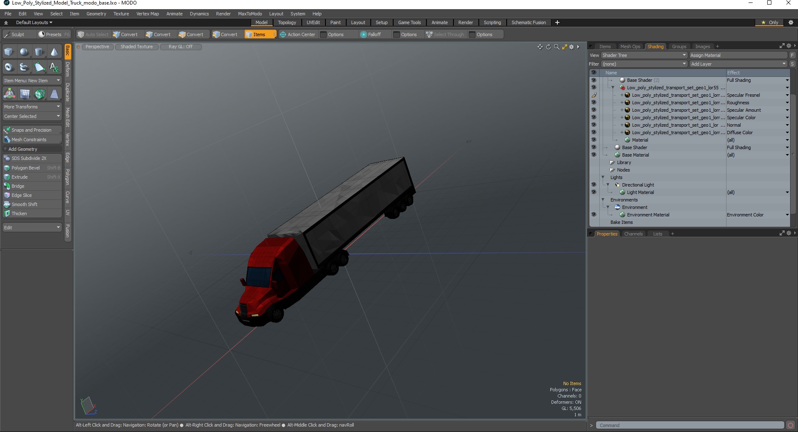Switch to the UVEdit layout tab
Screen dimensions: 798x432
(313, 22)
